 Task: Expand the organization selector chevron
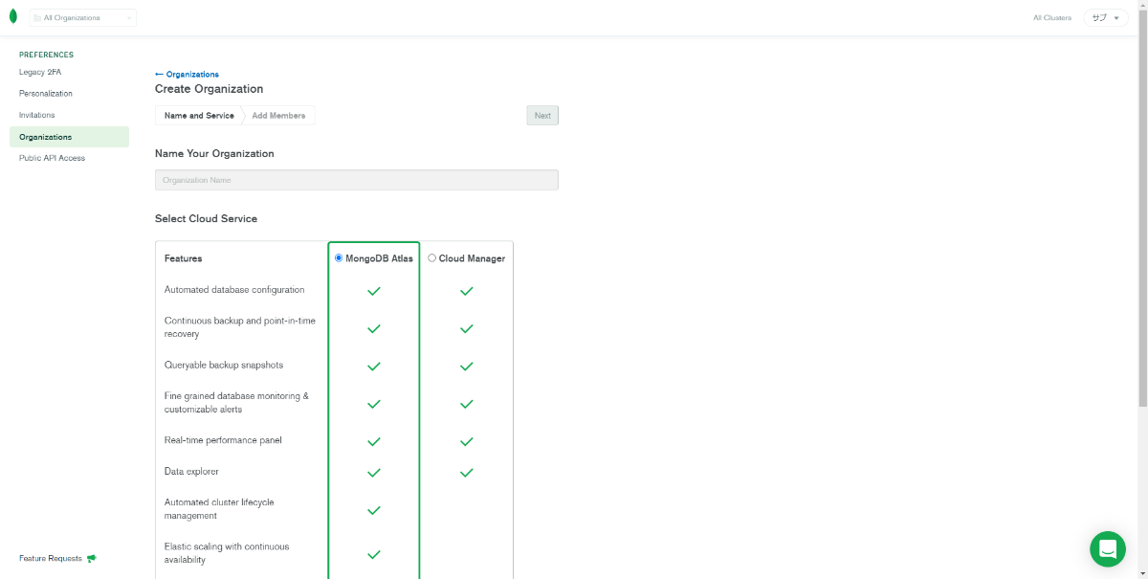[x=129, y=16]
